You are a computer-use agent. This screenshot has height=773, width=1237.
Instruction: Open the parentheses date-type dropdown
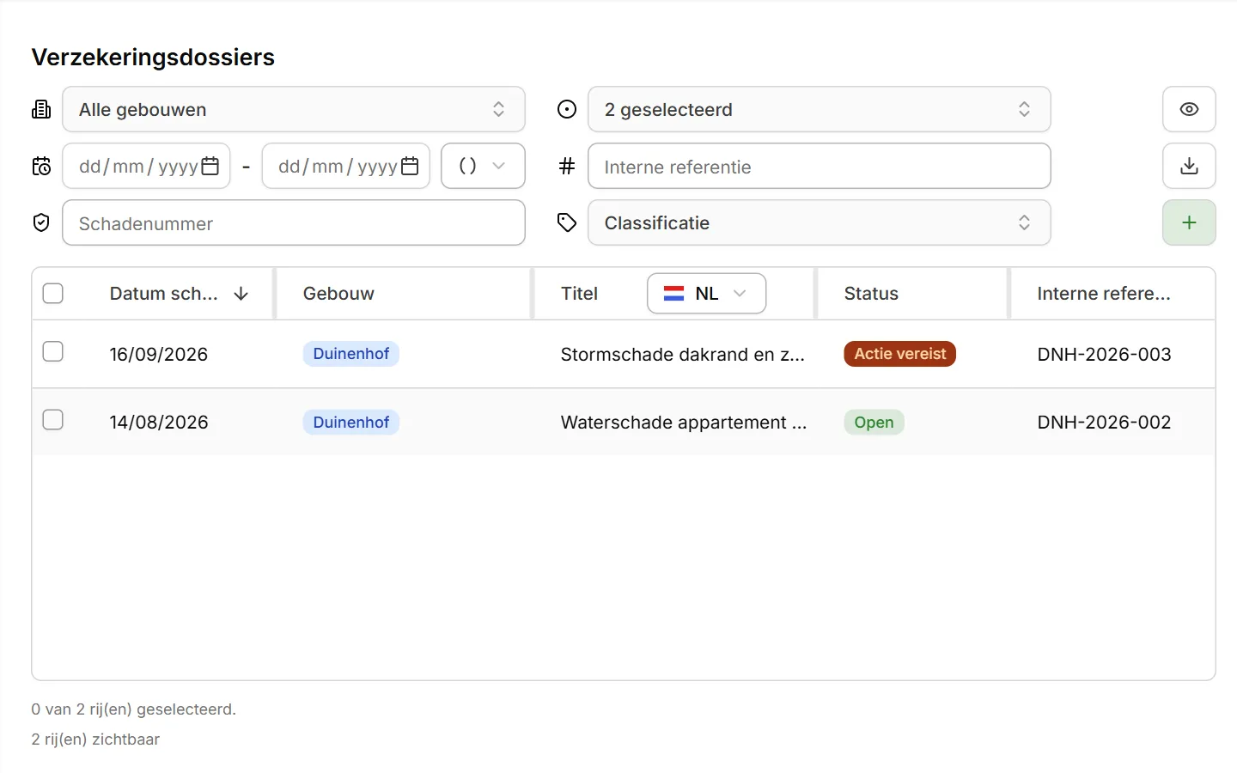(483, 166)
